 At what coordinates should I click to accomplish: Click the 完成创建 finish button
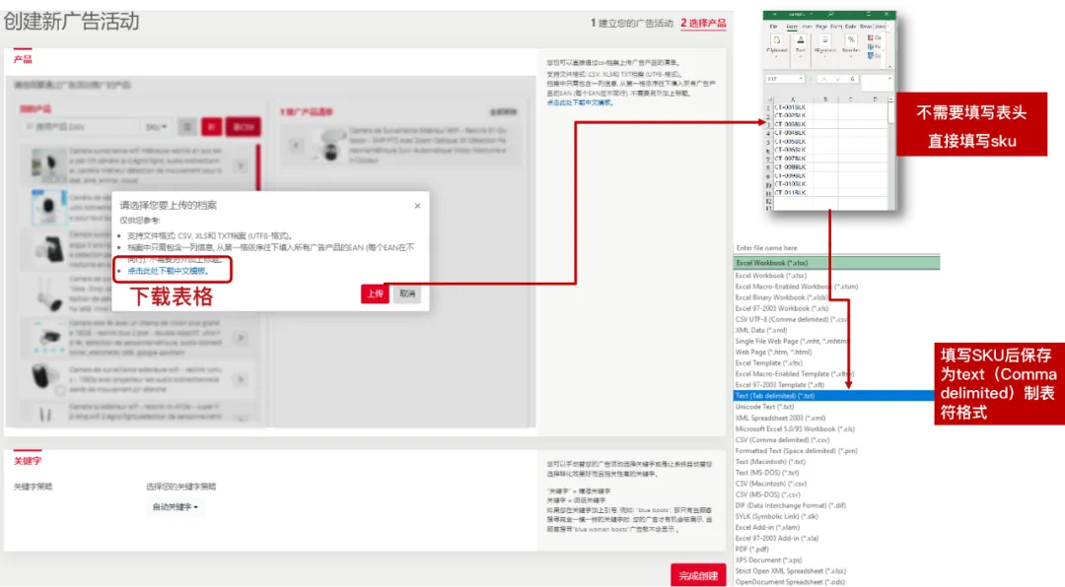pyautogui.click(x=698, y=575)
